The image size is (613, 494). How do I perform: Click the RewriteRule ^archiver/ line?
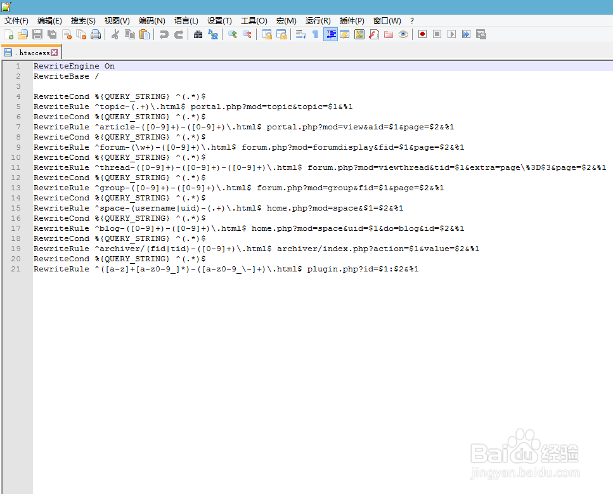[257, 249]
